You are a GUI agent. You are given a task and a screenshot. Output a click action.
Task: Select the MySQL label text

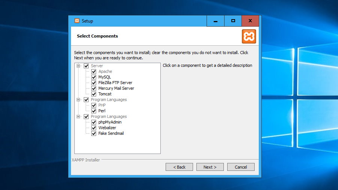click(104, 77)
